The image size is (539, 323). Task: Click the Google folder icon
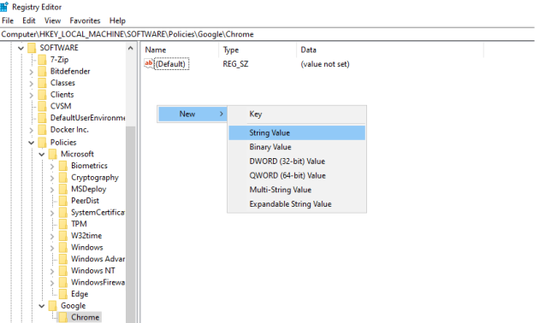52,306
